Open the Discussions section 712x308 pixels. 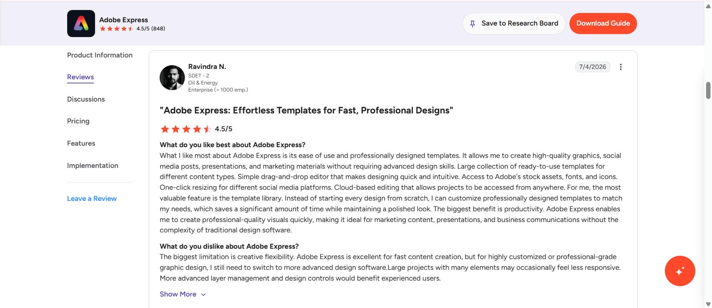[86, 99]
